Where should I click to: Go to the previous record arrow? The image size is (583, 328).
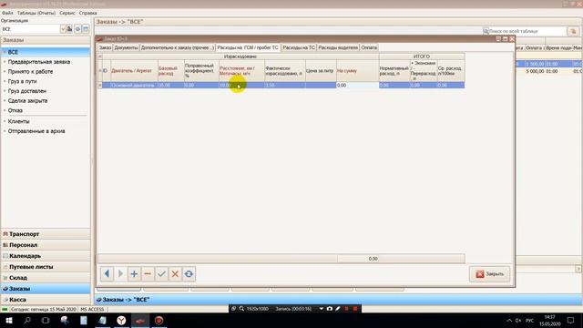(x=107, y=274)
